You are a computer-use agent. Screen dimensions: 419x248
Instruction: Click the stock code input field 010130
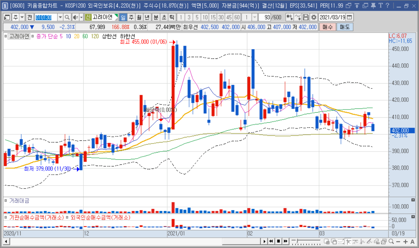46,17
